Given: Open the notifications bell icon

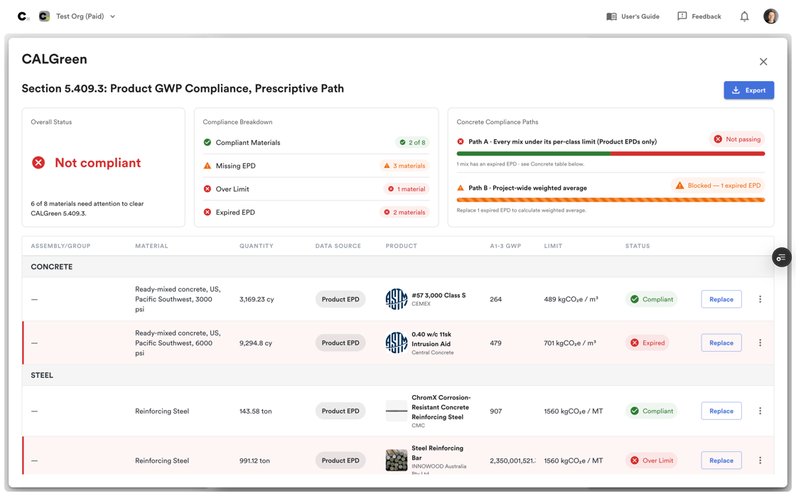Looking at the screenshot, I should point(744,17).
